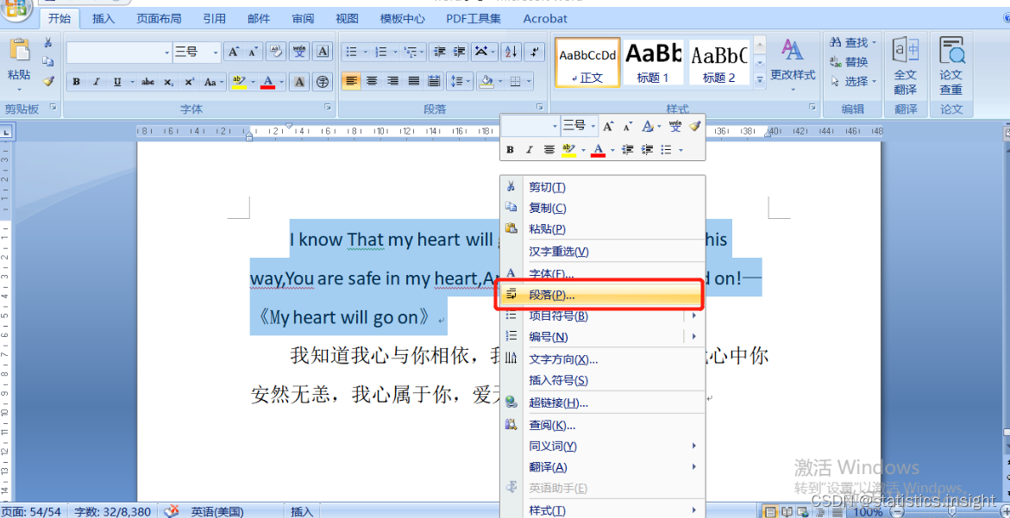Click Grow Font button in the ribbon

pyautogui.click(x=234, y=52)
